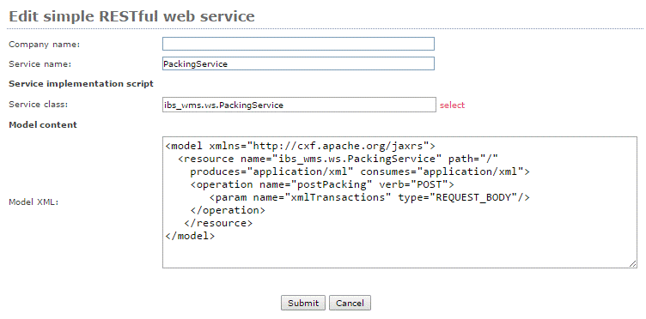Click the 'Model XML:' label
Viewport: 646px width, 319px height.
click(34, 202)
